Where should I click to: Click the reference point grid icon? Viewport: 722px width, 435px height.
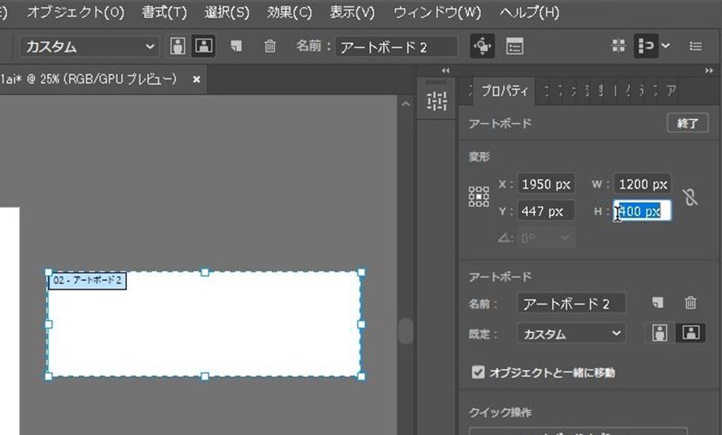tap(479, 197)
